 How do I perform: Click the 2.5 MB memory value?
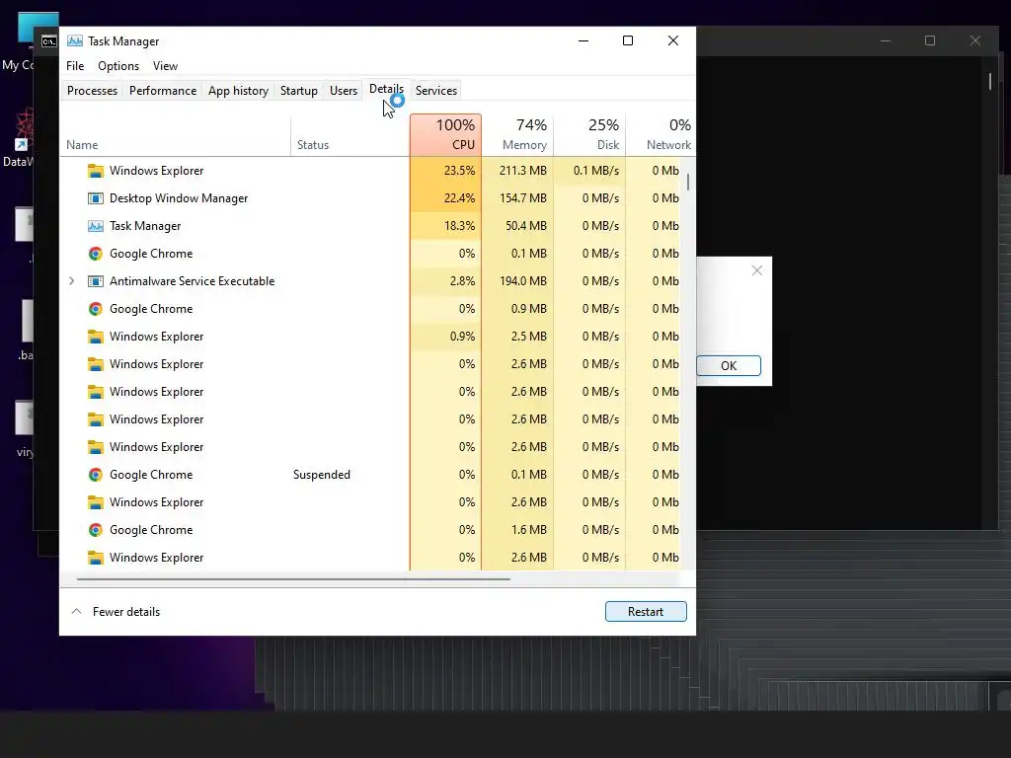click(529, 337)
